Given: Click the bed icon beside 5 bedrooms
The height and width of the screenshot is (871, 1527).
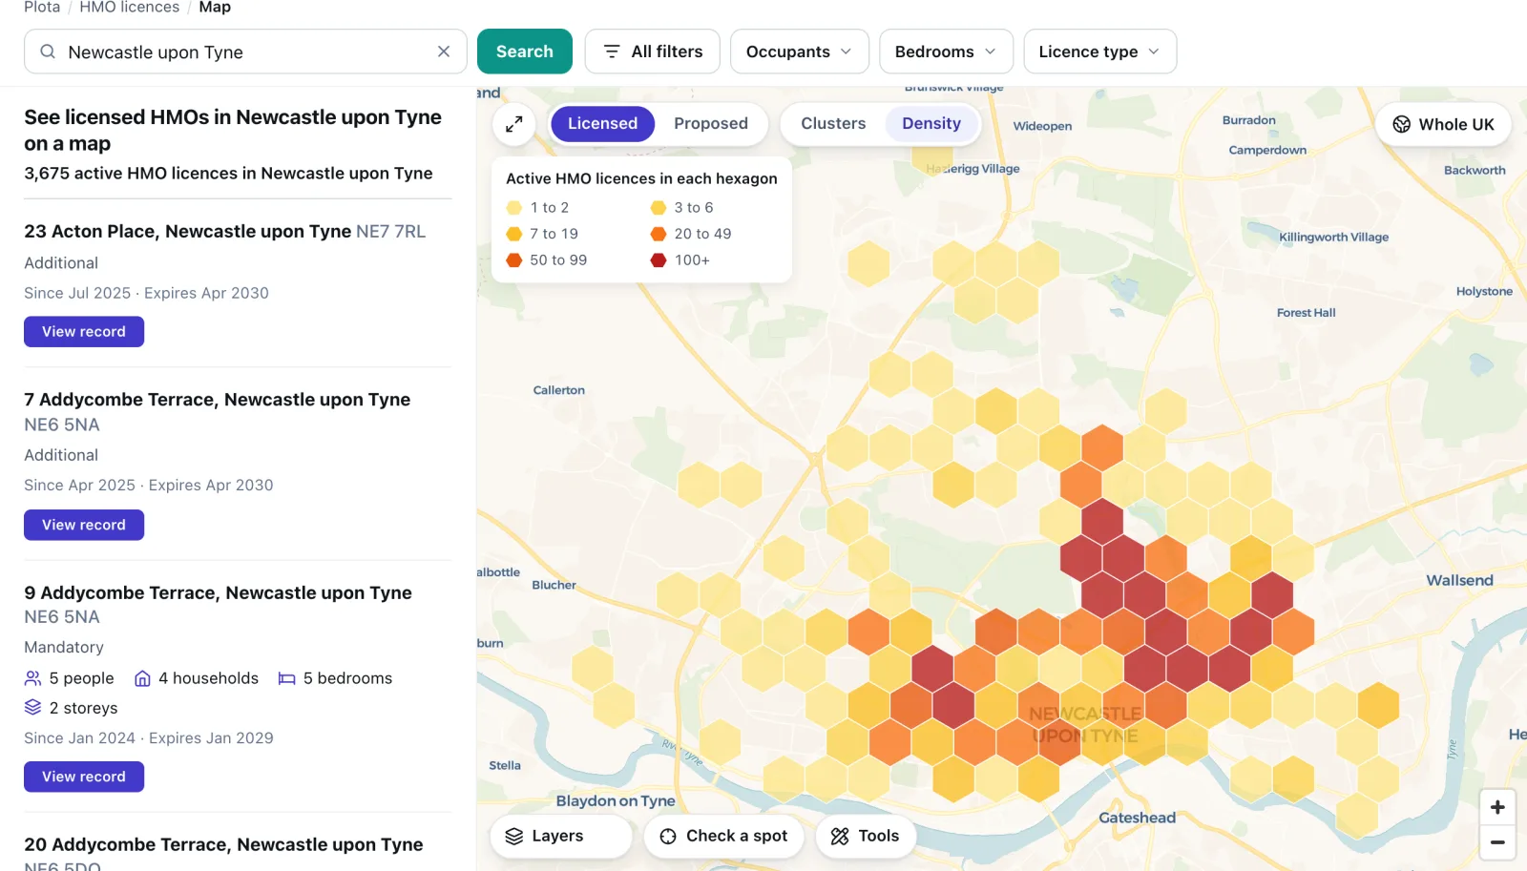Looking at the screenshot, I should point(286,678).
